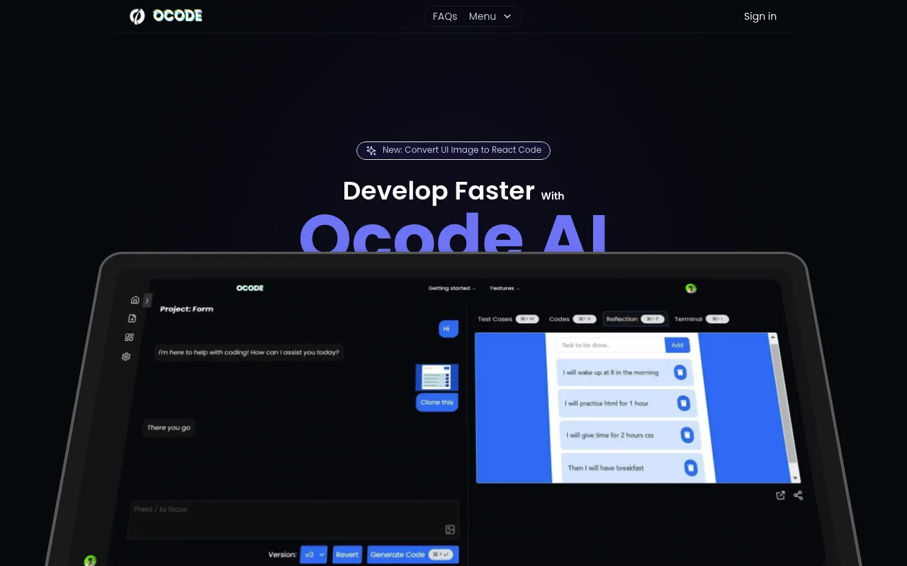Open the FAQs link
This screenshot has width=907, height=566.
(445, 16)
